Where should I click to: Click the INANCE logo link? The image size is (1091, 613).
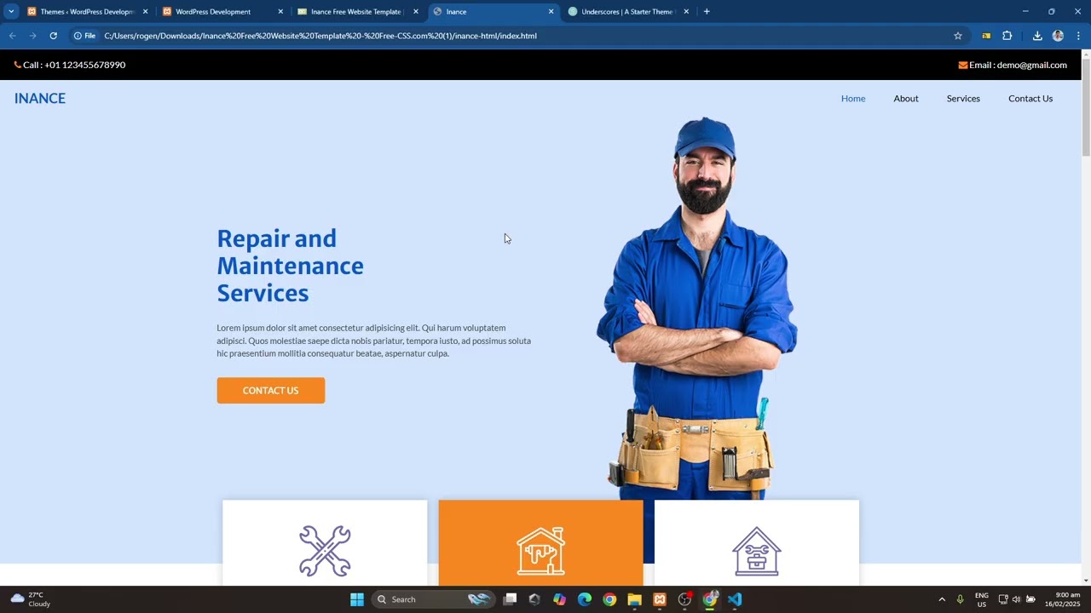pos(40,99)
